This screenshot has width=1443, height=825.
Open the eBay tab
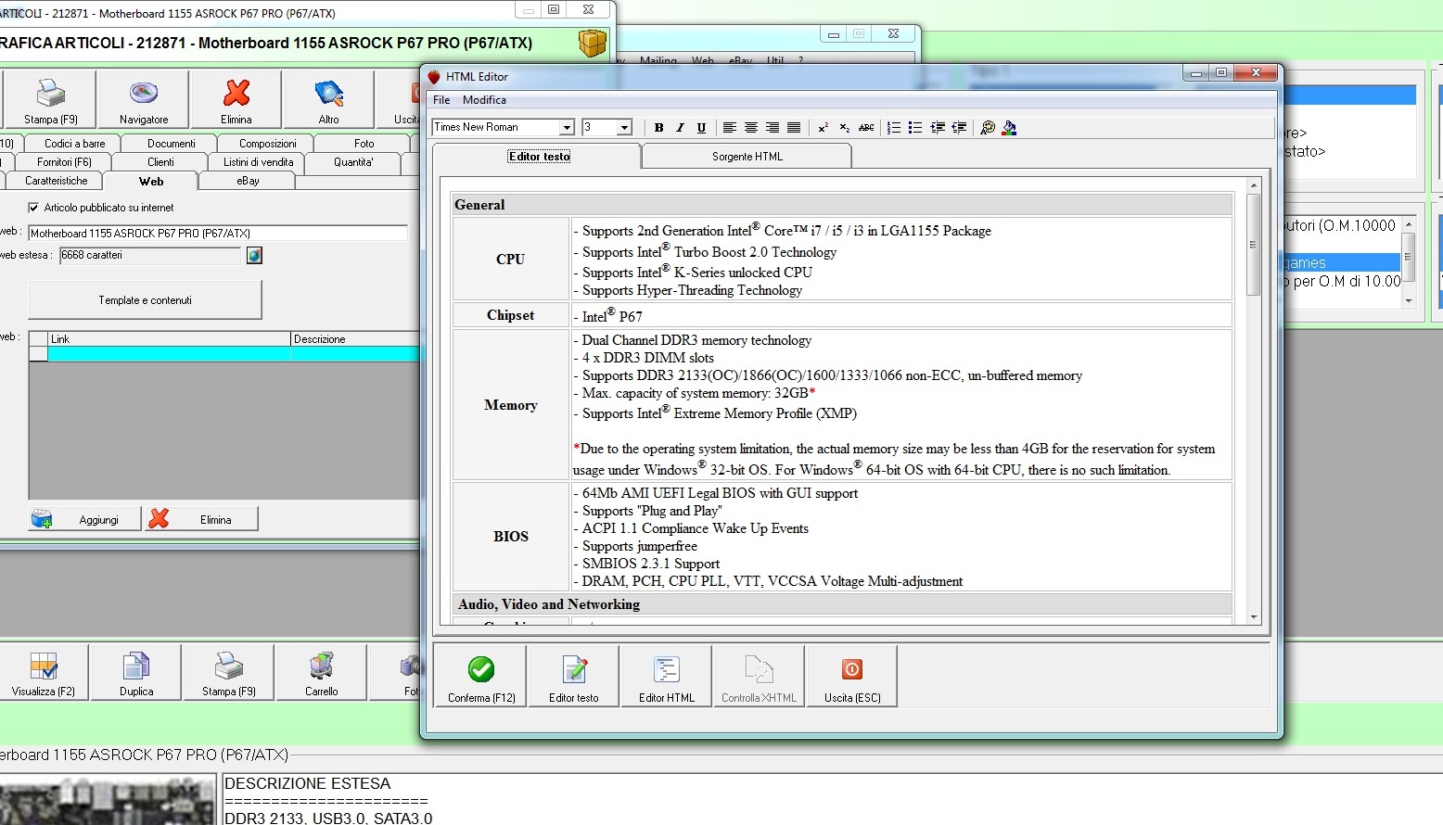[248, 181]
